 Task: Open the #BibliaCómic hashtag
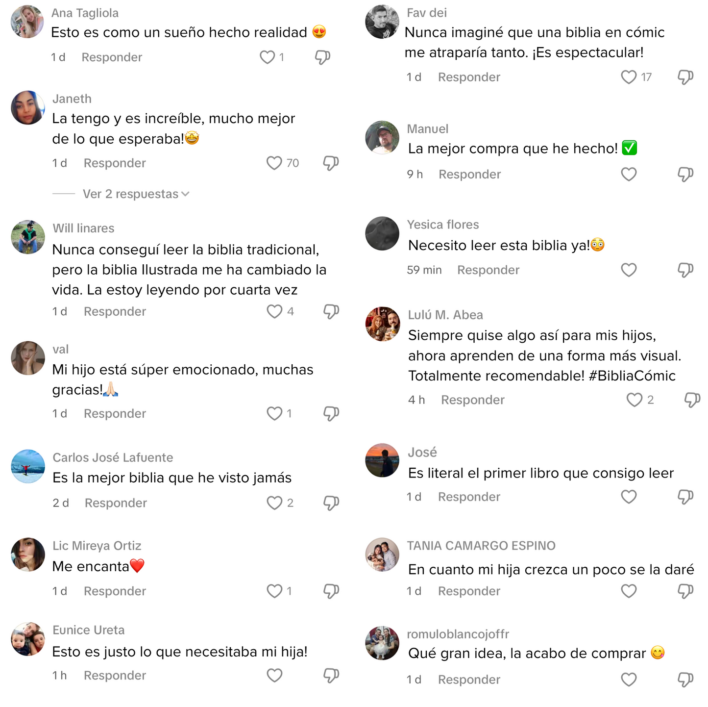tap(632, 376)
